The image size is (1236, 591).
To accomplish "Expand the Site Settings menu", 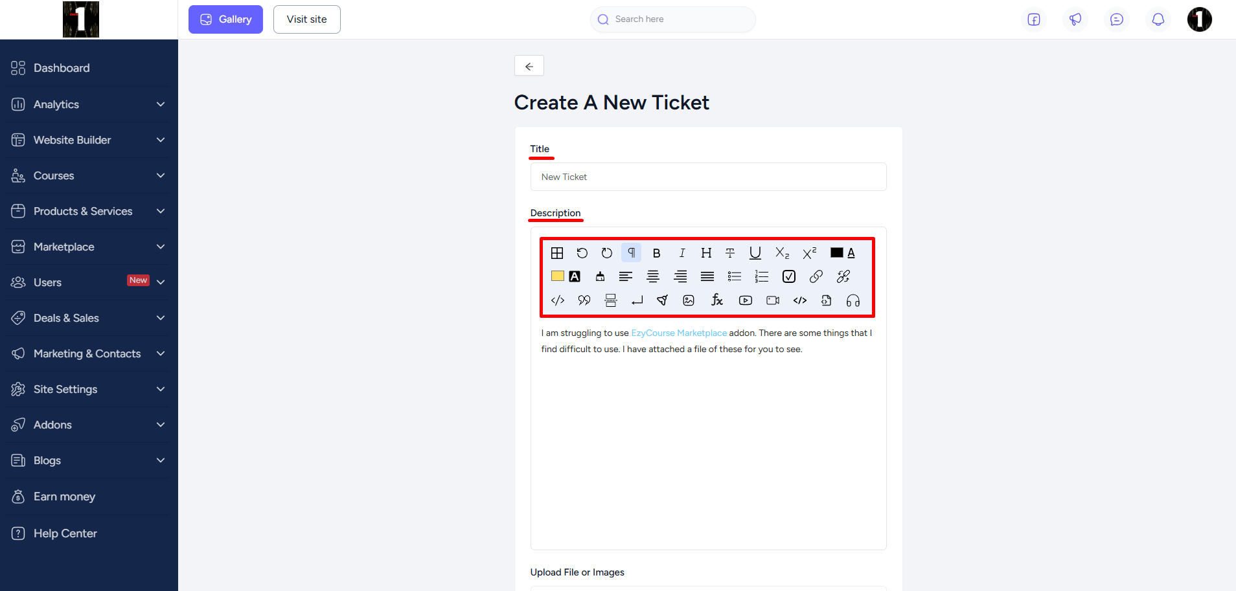I will tap(89, 389).
